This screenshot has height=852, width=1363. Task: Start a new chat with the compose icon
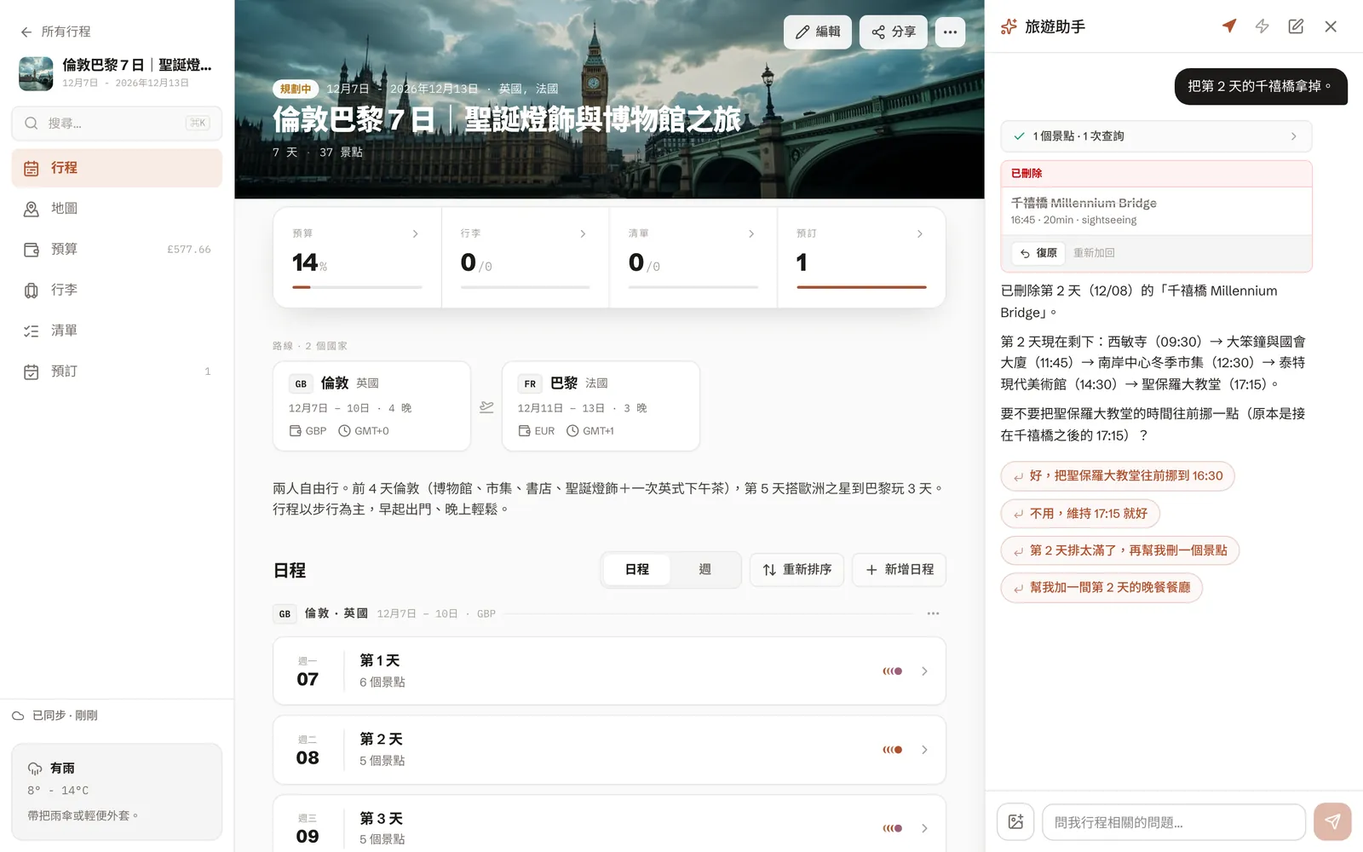coord(1296,26)
